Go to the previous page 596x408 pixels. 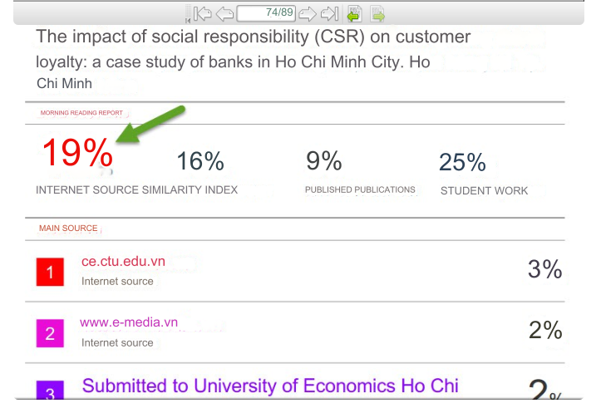[224, 13]
